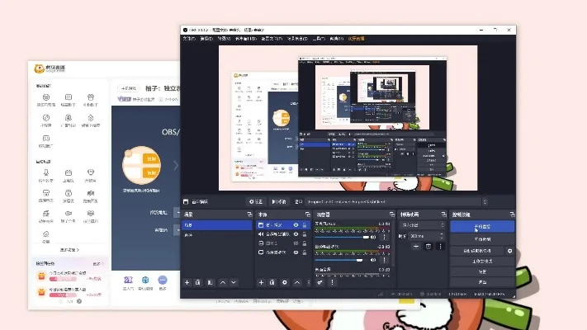Open the window selection dropdown above the docks

tap(396, 201)
